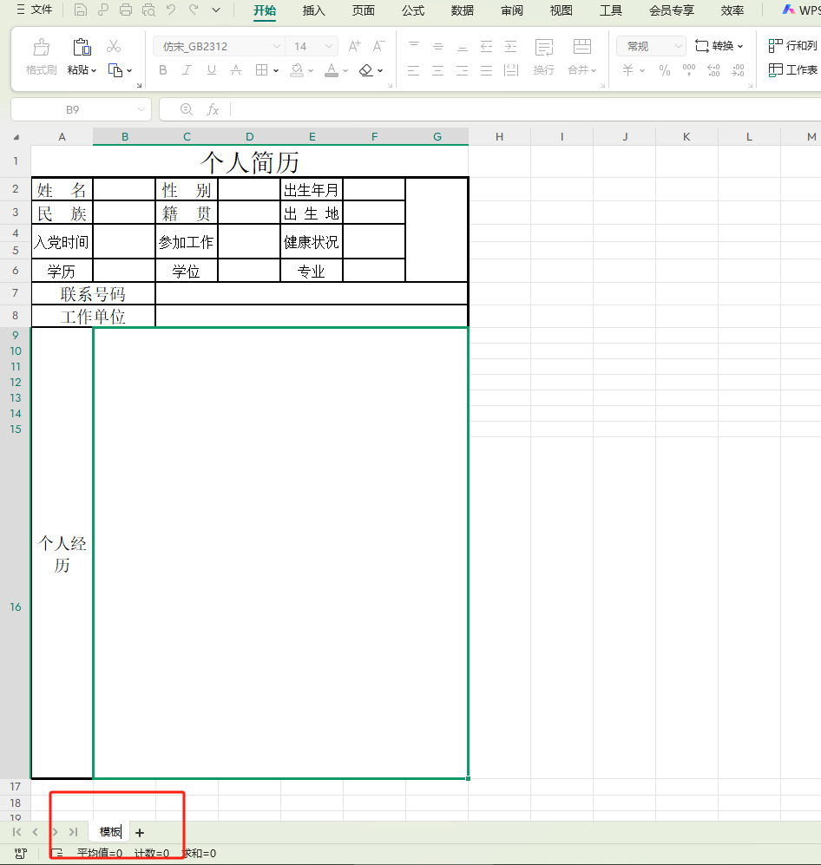The height and width of the screenshot is (865, 821).
Task: Click the fill color bucket swatch
Action: click(297, 70)
